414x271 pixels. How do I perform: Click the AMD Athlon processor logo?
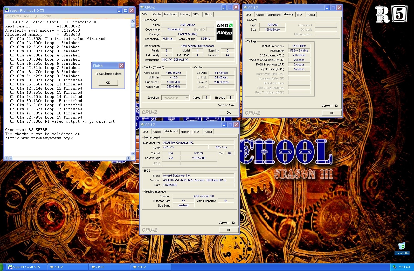tap(224, 31)
